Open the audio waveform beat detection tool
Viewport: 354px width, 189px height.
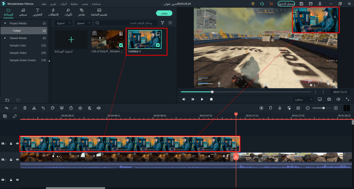click(x=99, y=108)
